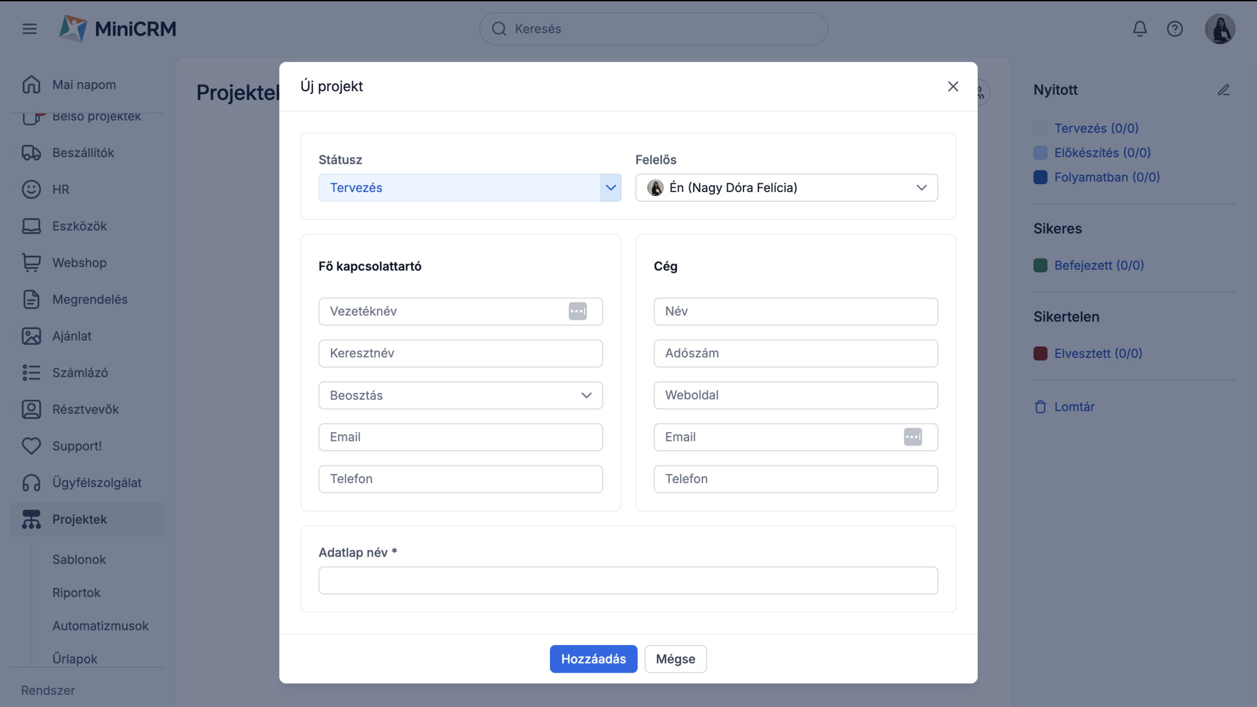Image resolution: width=1257 pixels, height=707 pixels.
Task: Click the Ügyfélszolgálat headset icon
Action: [x=31, y=483]
